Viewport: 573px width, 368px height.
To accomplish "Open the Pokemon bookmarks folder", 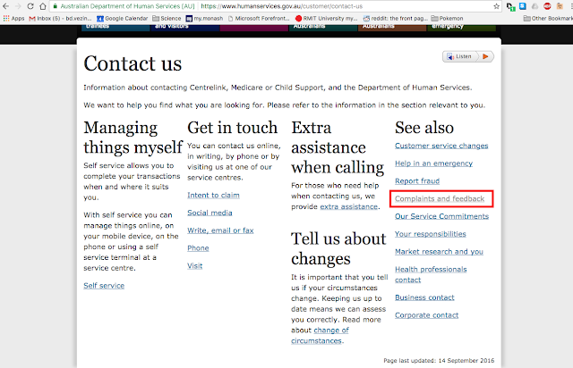I will 447,18.
